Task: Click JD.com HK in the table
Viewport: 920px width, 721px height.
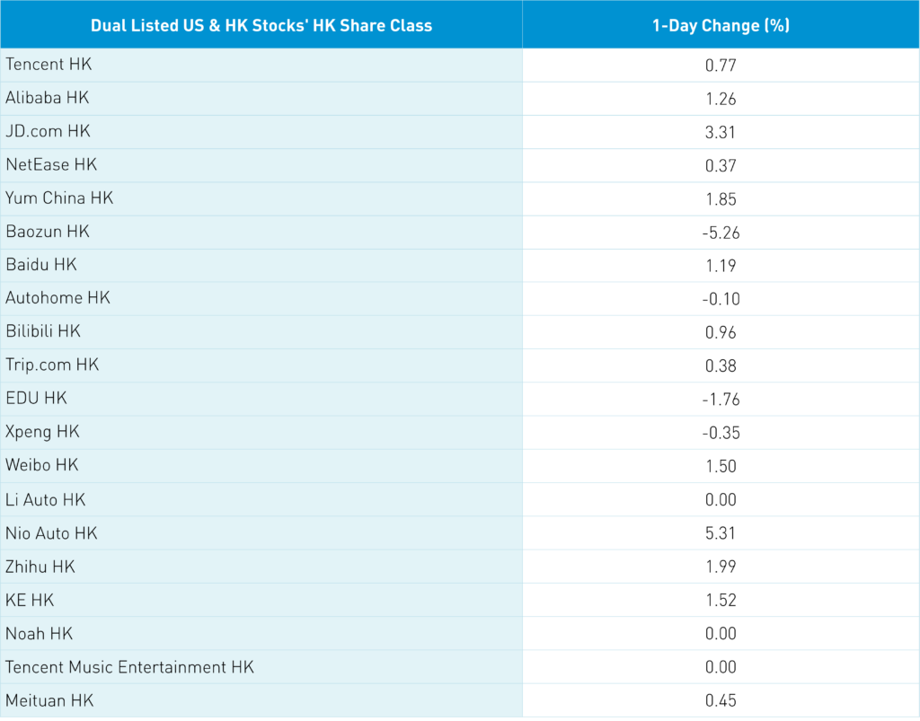Action: [48, 131]
